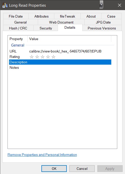Set rating to four stars

point(48,57)
